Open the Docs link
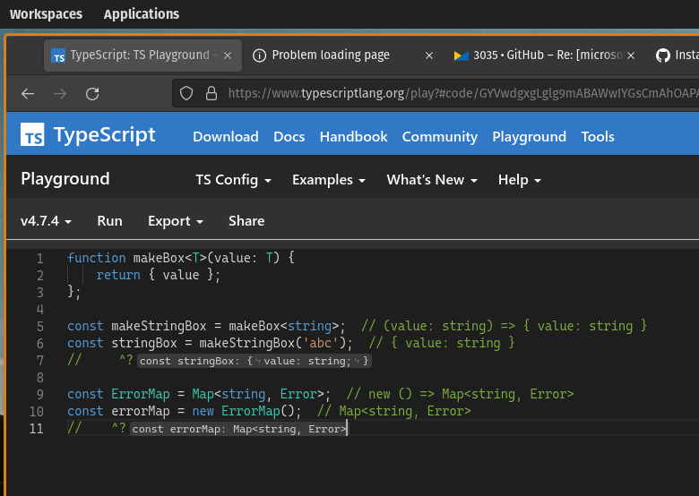Image resolution: width=699 pixels, height=496 pixels. [x=289, y=137]
